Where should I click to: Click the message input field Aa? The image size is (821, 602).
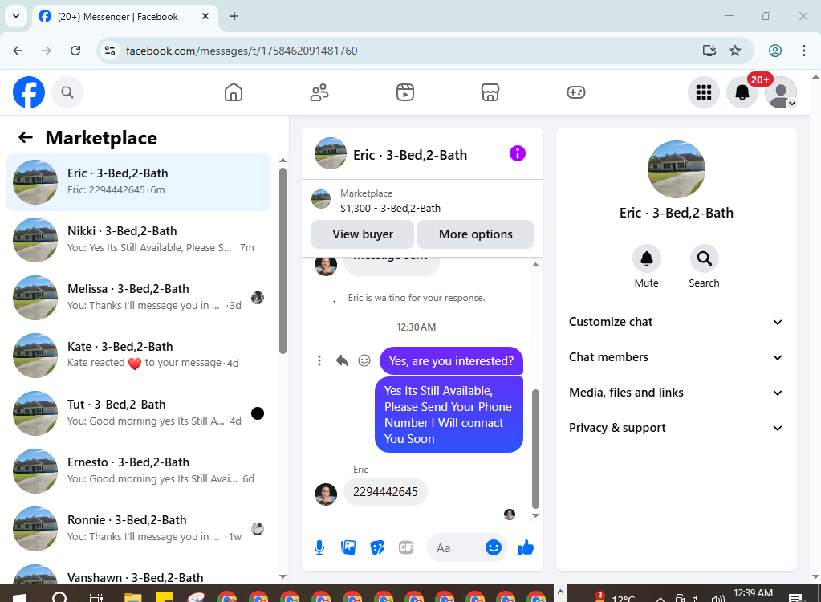point(454,547)
